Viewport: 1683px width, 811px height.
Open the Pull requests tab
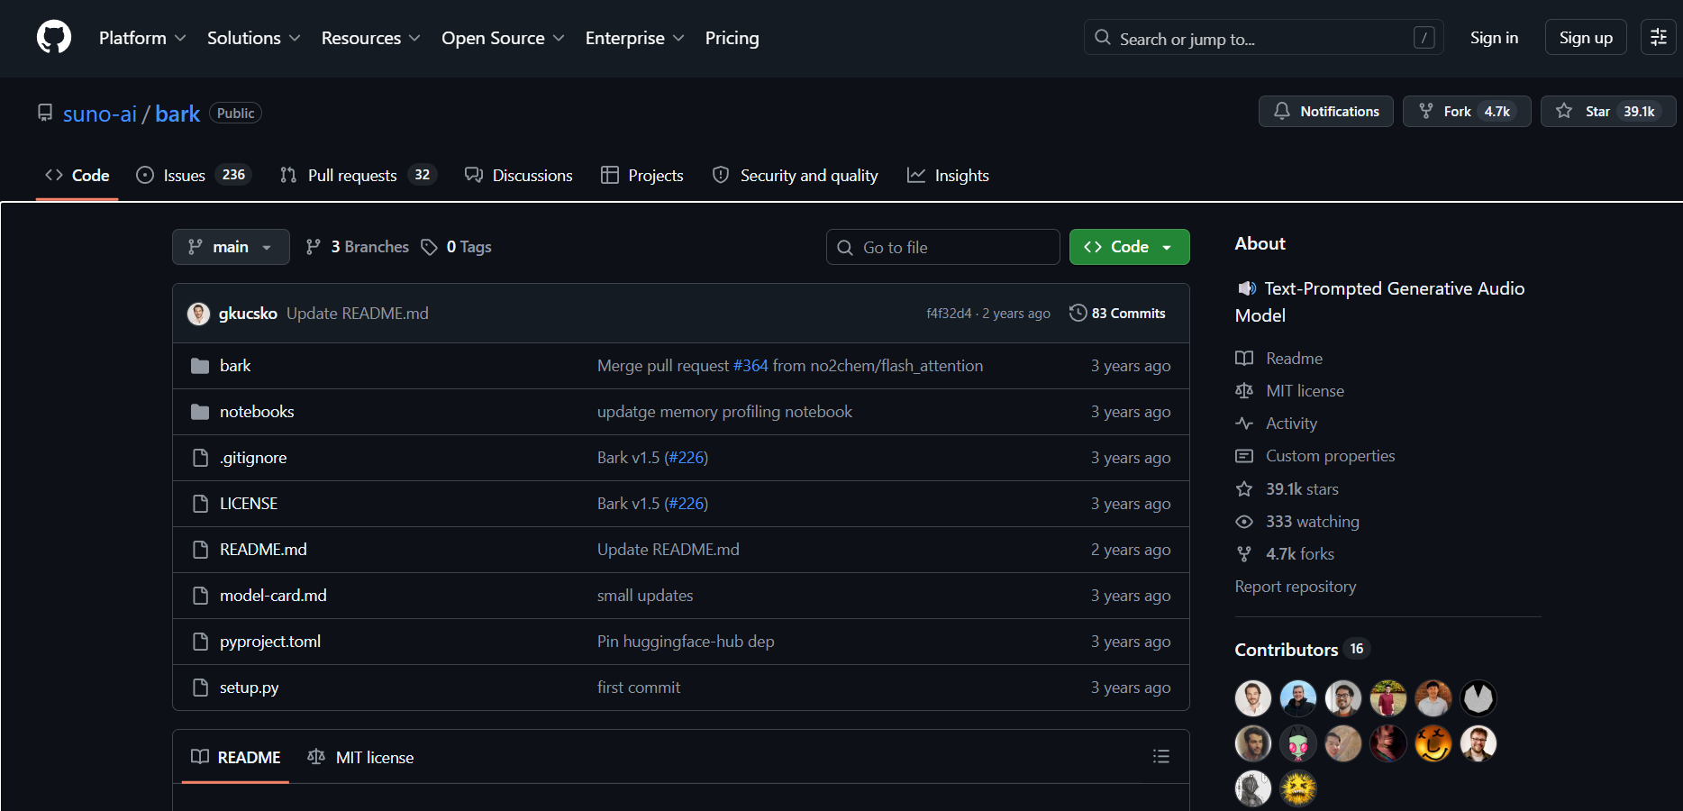[x=358, y=176]
